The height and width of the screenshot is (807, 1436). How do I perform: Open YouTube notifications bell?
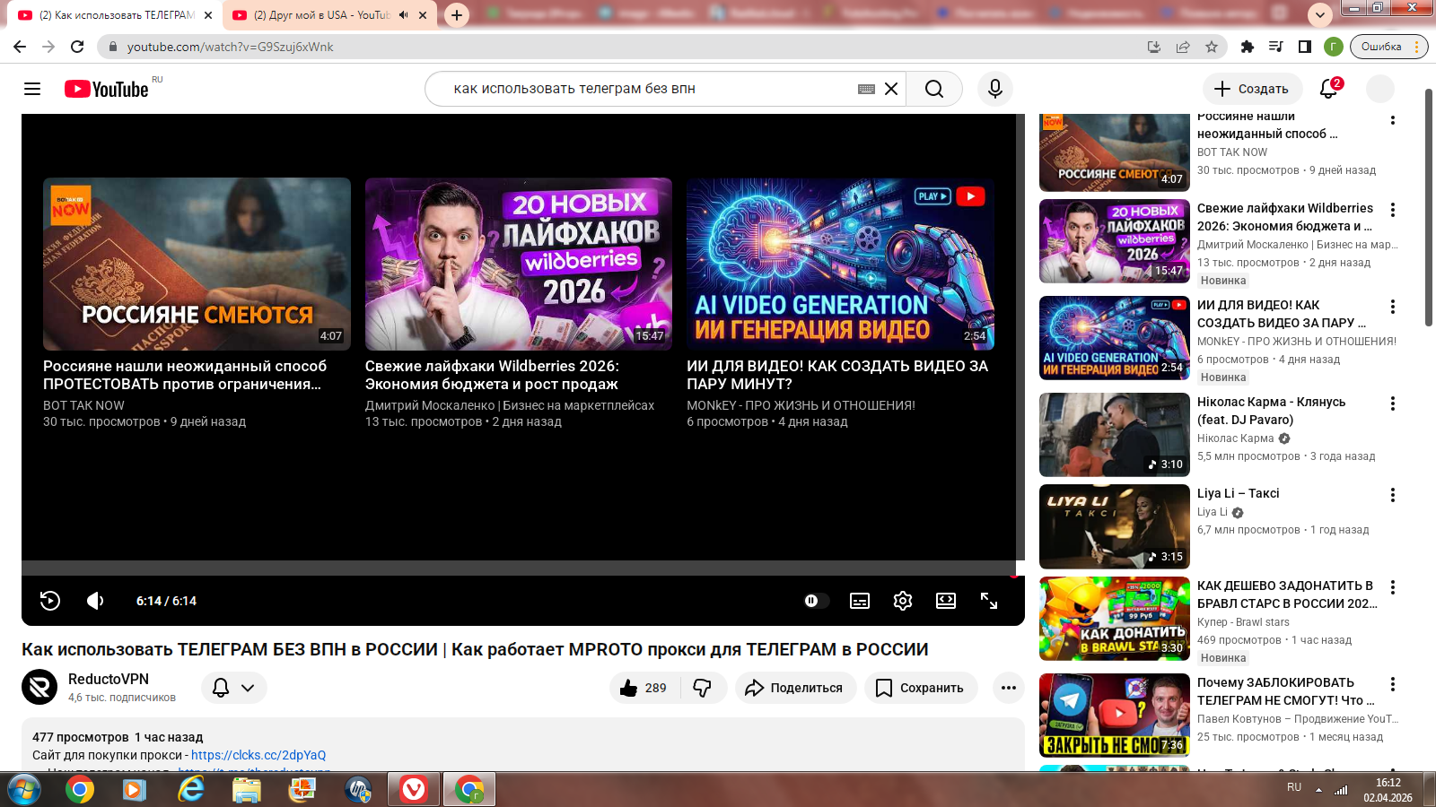pyautogui.click(x=1329, y=89)
